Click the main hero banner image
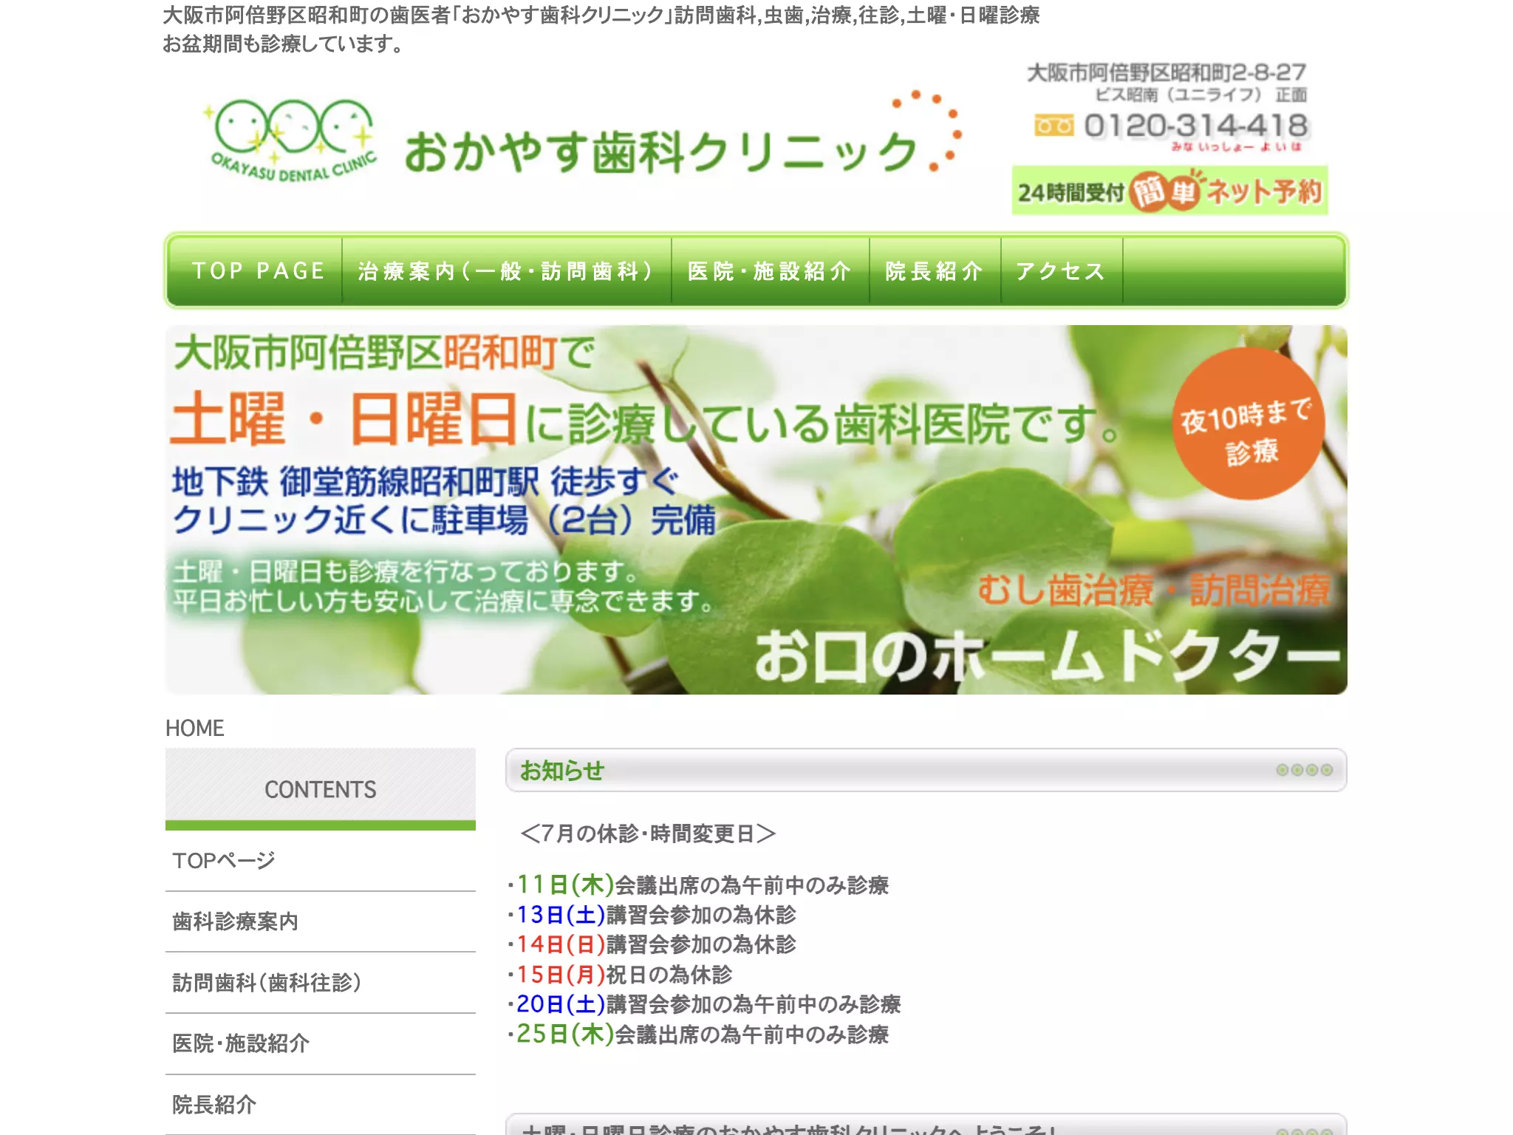Image resolution: width=1513 pixels, height=1135 pixels. click(x=756, y=510)
